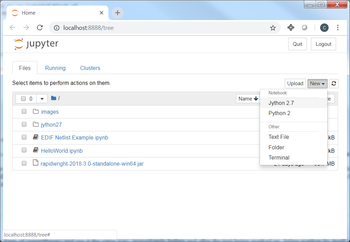Expand the selection type dropdown arrow
The image size is (350, 242).
(42, 99)
